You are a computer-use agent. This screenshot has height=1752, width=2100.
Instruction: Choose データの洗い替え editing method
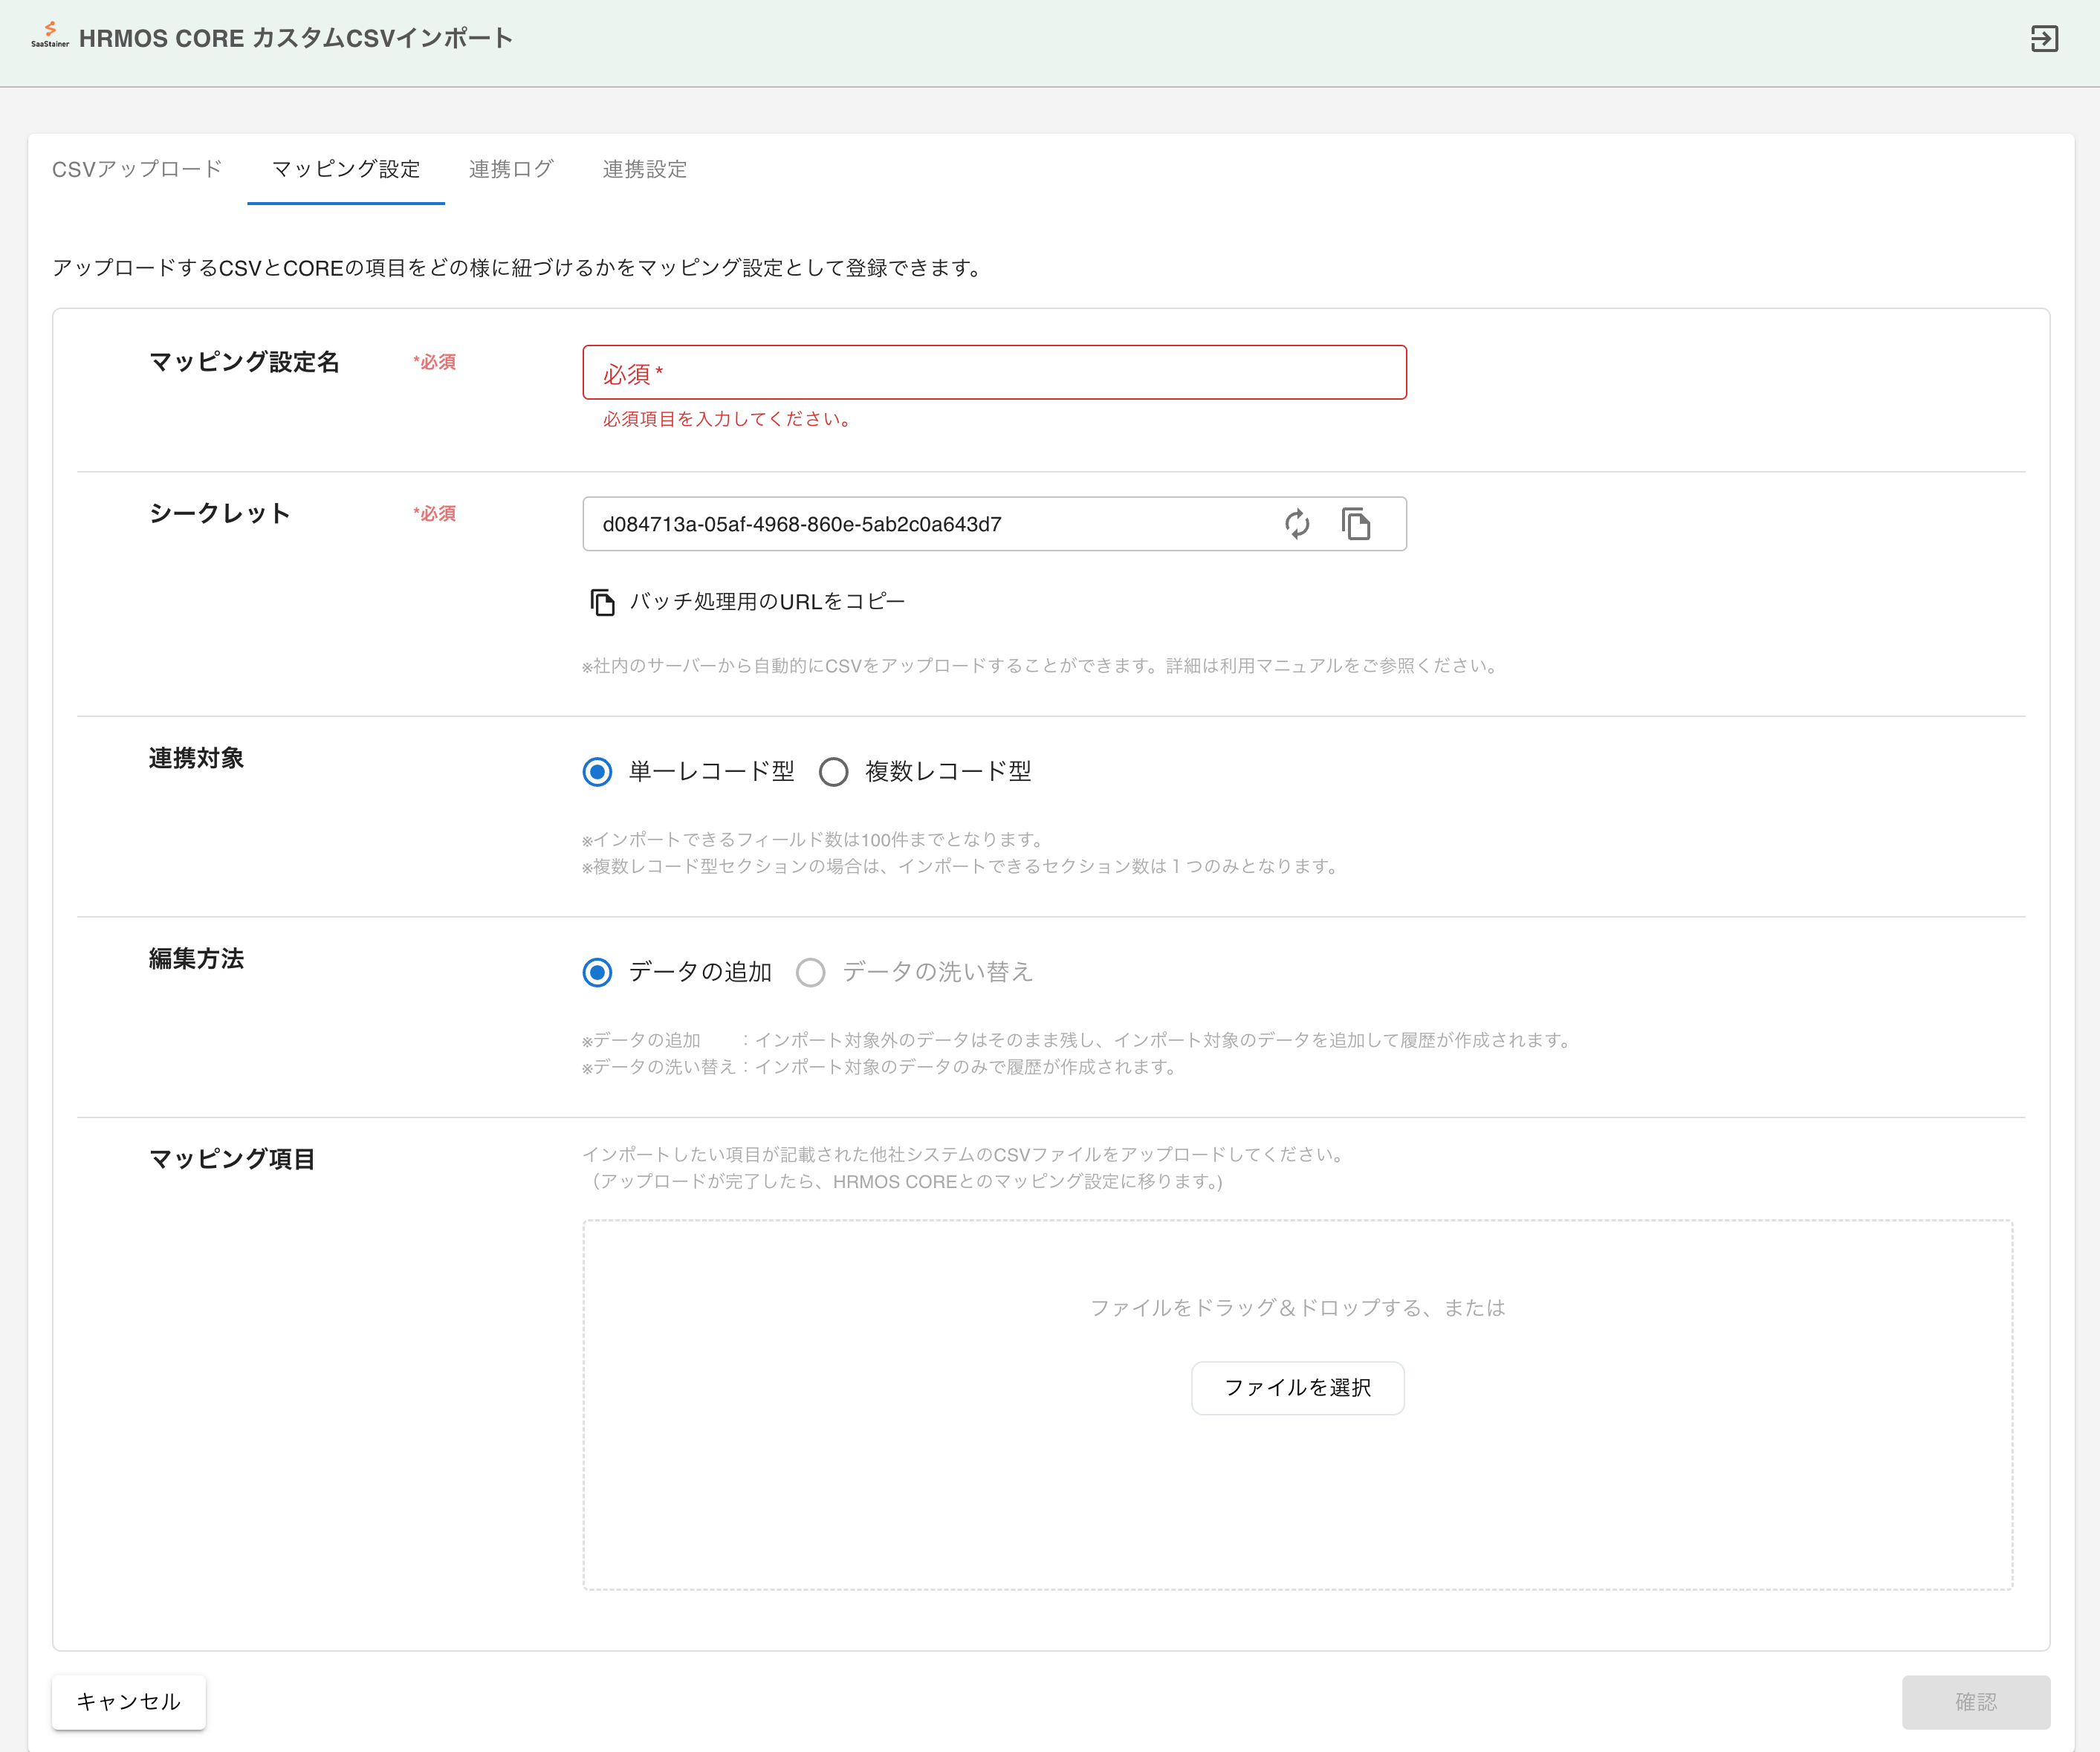(x=810, y=972)
